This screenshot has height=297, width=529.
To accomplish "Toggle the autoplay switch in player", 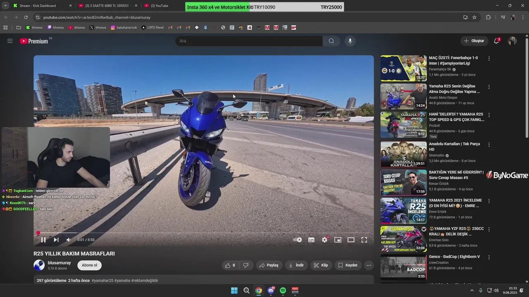I will click(x=298, y=240).
